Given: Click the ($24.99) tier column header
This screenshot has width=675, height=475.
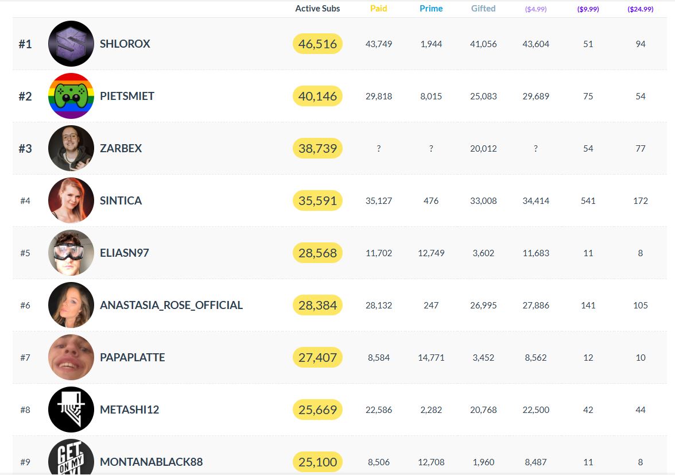Looking at the screenshot, I should 640,9.
